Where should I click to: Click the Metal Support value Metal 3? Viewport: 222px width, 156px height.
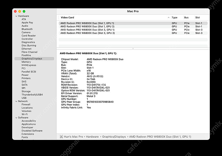(91, 96)
